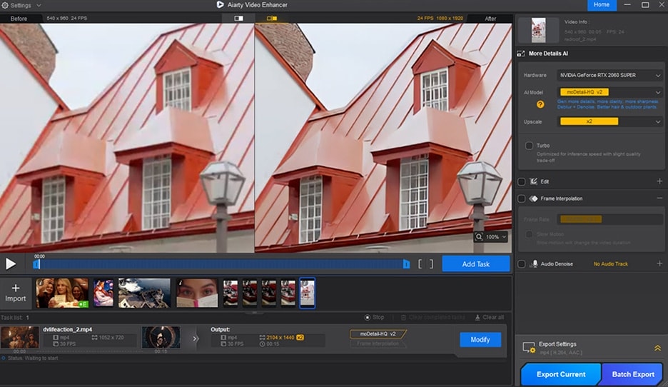This screenshot has height=387, width=668.
Task: Toggle the Edit checkbox
Action: click(522, 181)
